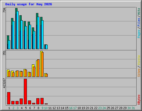Click the orange Sites bar for day 1

(9, 74)
